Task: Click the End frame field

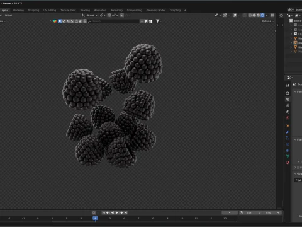Action: point(272,212)
